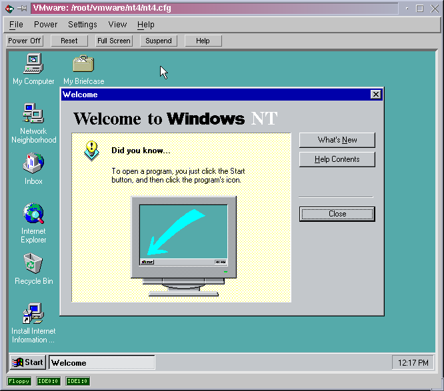Viewport: 444px width, 391px height.
Task: Open the My Computer desktop icon
Action: tap(33, 65)
